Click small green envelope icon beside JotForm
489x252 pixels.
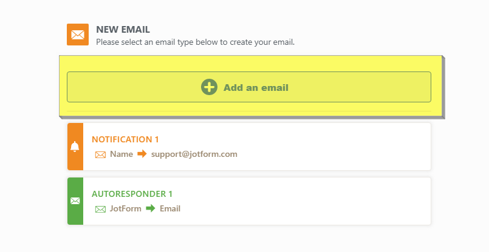coord(100,209)
